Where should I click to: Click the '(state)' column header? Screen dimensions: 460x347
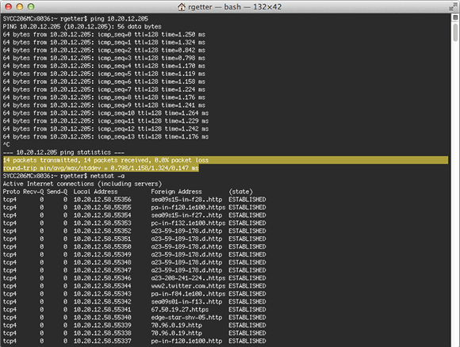240,192
